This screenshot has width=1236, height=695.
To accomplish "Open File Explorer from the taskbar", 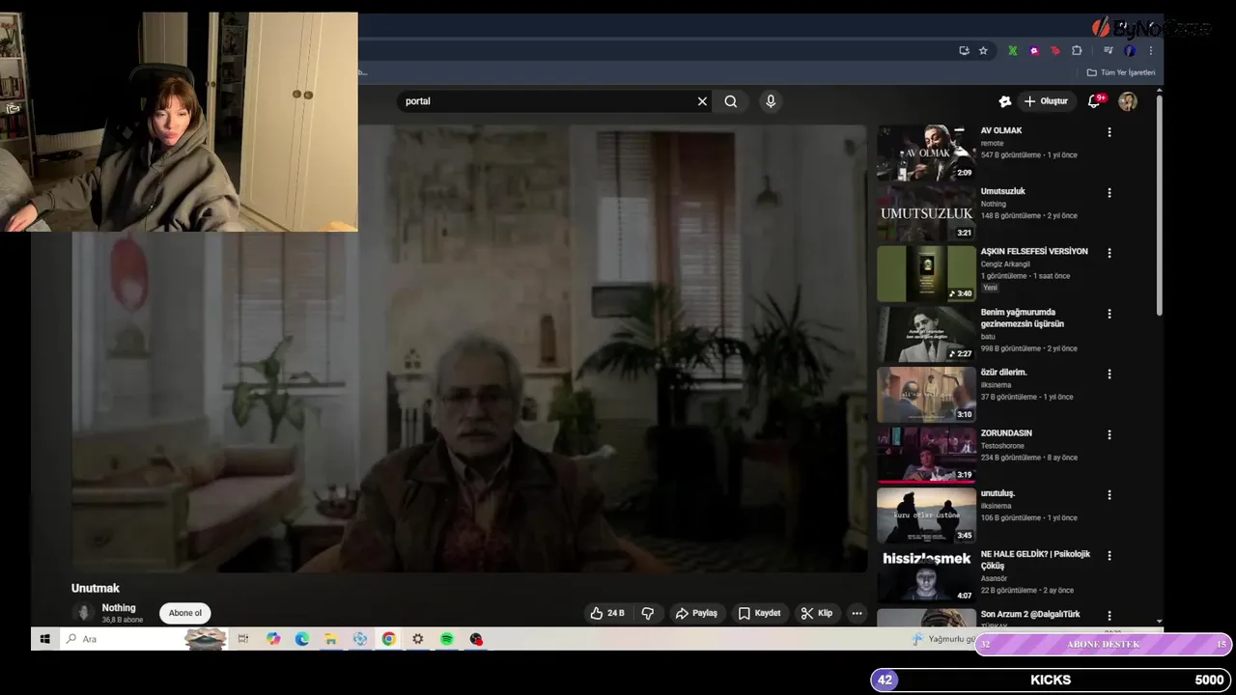I will 330,639.
